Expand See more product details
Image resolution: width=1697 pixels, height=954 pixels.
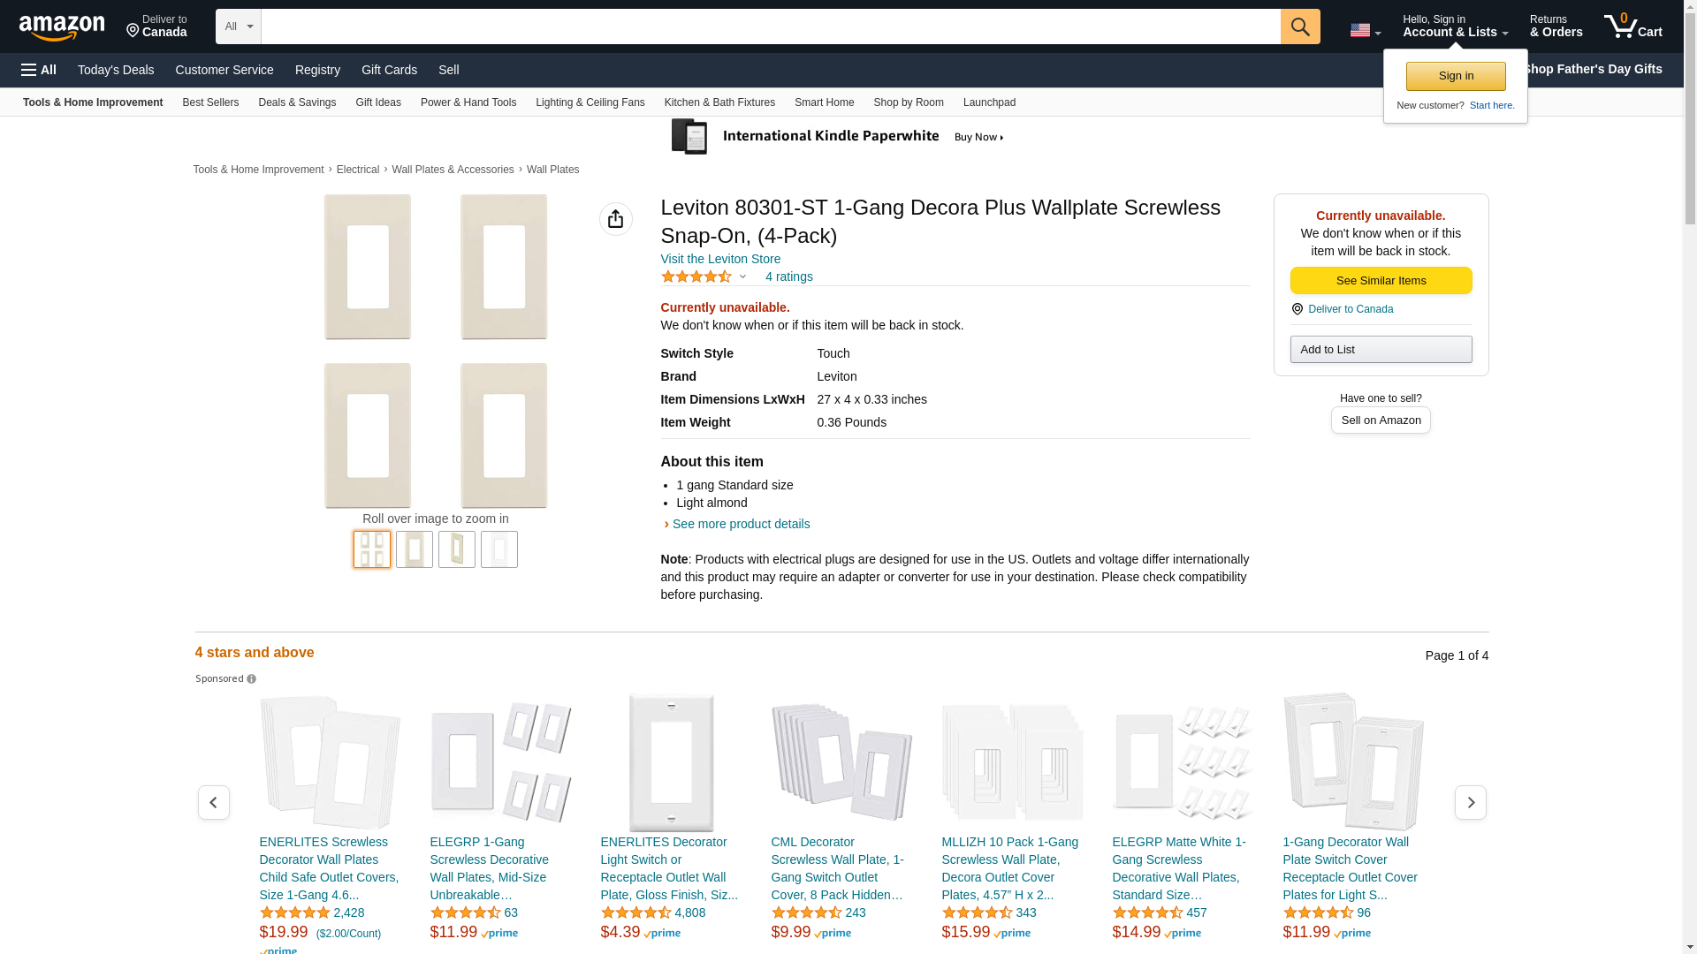(741, 524)
